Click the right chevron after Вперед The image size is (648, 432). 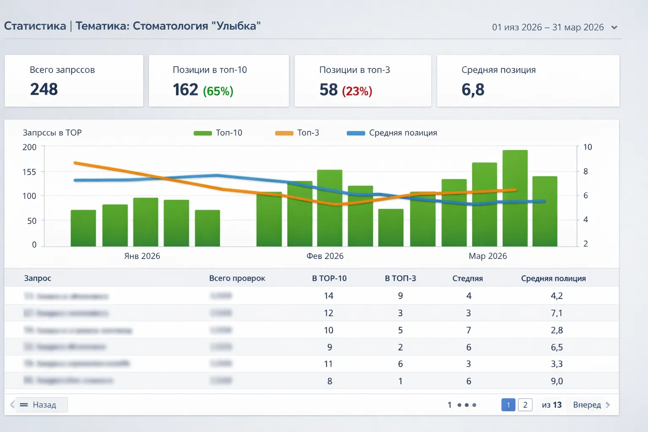608,405
